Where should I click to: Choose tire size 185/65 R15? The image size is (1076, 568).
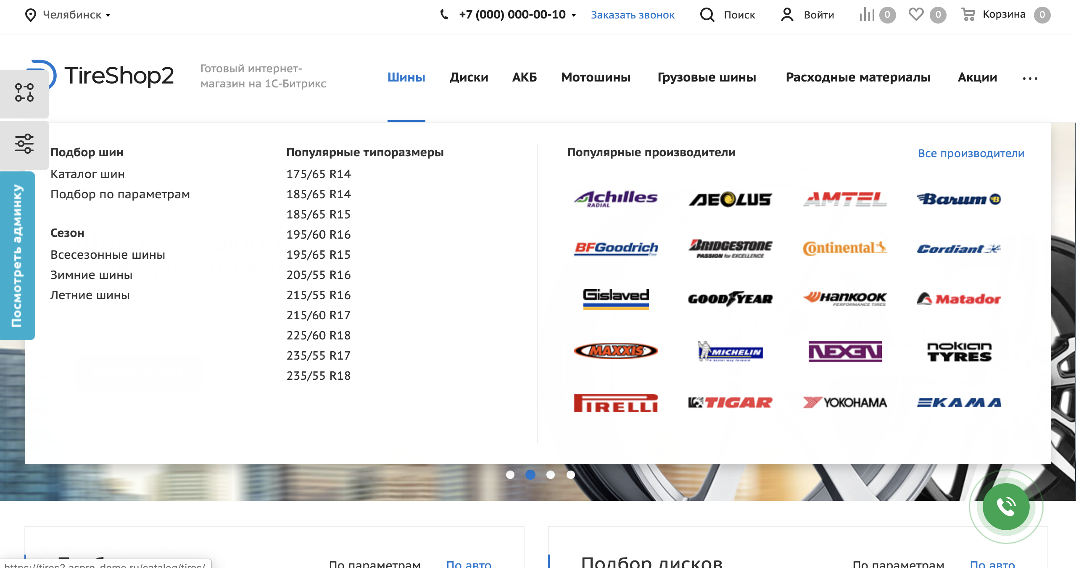[x=319, y=215]
